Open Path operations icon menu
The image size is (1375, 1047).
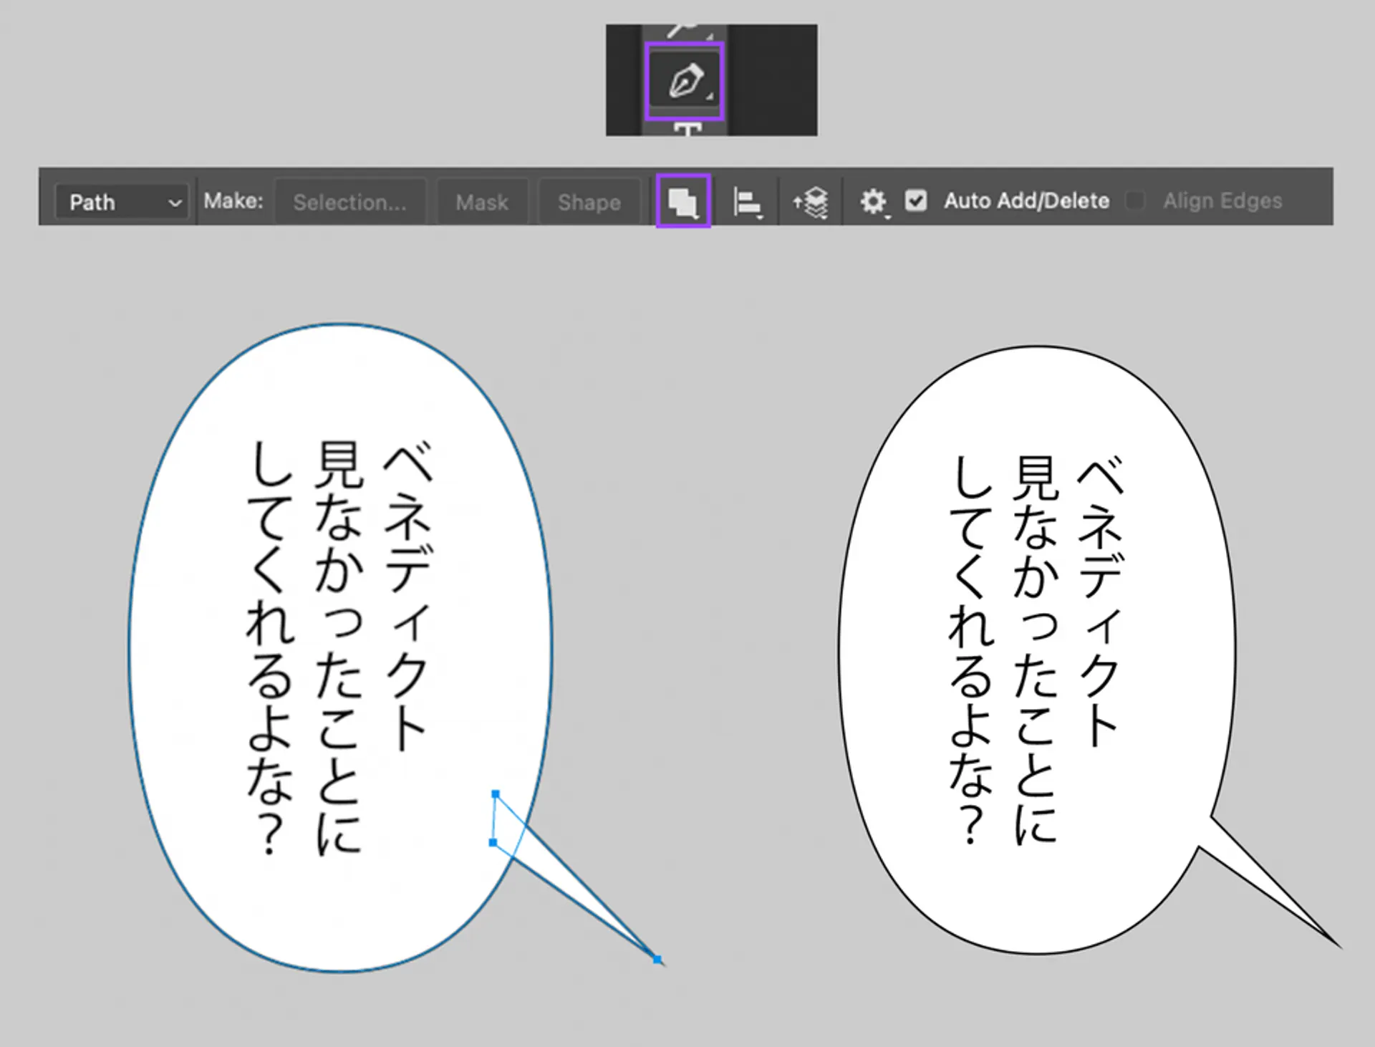tap(682, 202)
